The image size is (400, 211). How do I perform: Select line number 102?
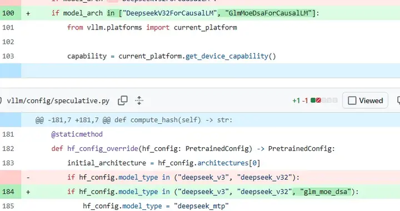tap(8, 42)
